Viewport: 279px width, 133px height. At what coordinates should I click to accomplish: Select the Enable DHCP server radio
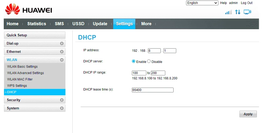pyautogui.click(x=133, y=61)
